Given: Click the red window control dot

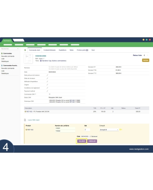Looking at the screenshot, I should pos(150,40).
